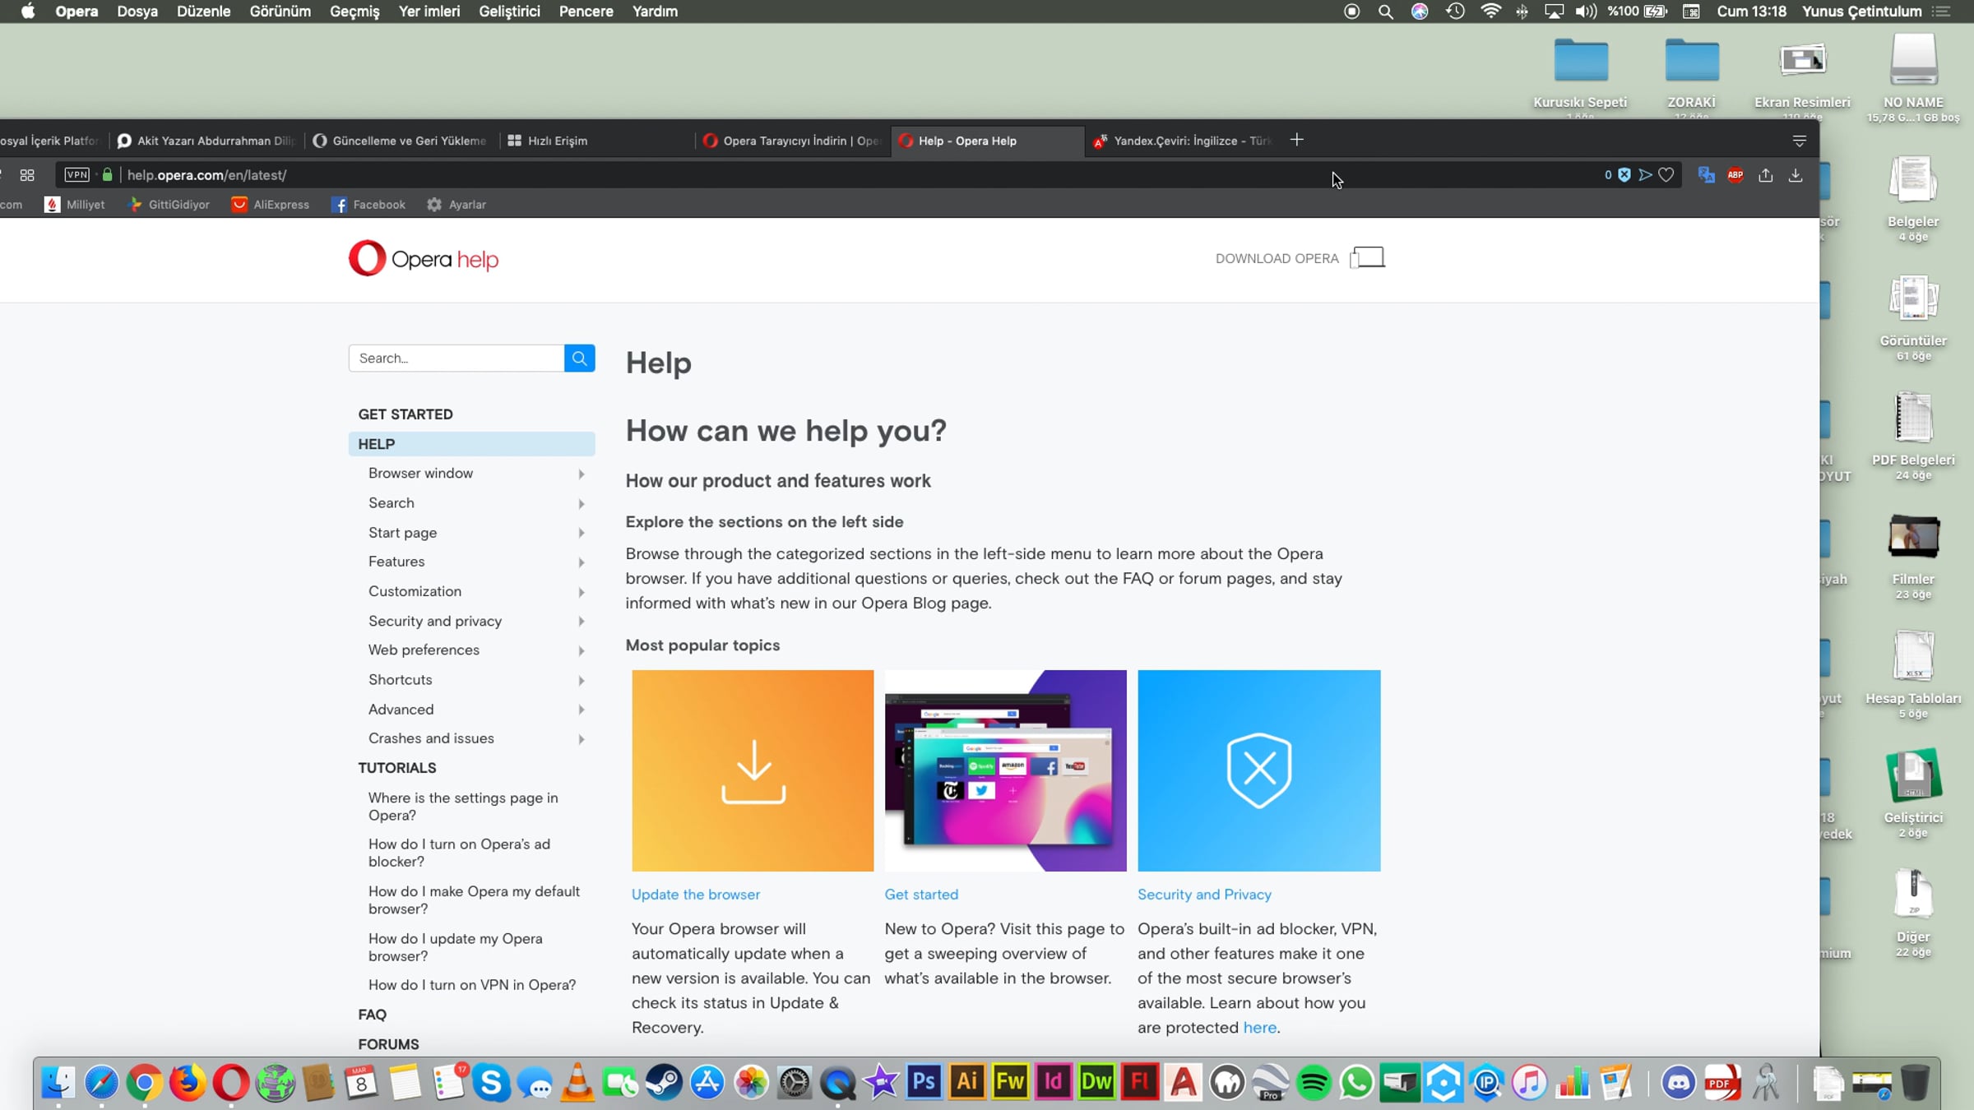Click the Update the browser link

coord(695,894)
